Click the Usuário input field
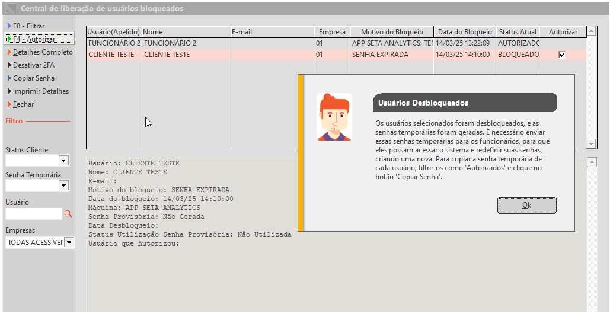The image size is (610, 312). [33, 214]
